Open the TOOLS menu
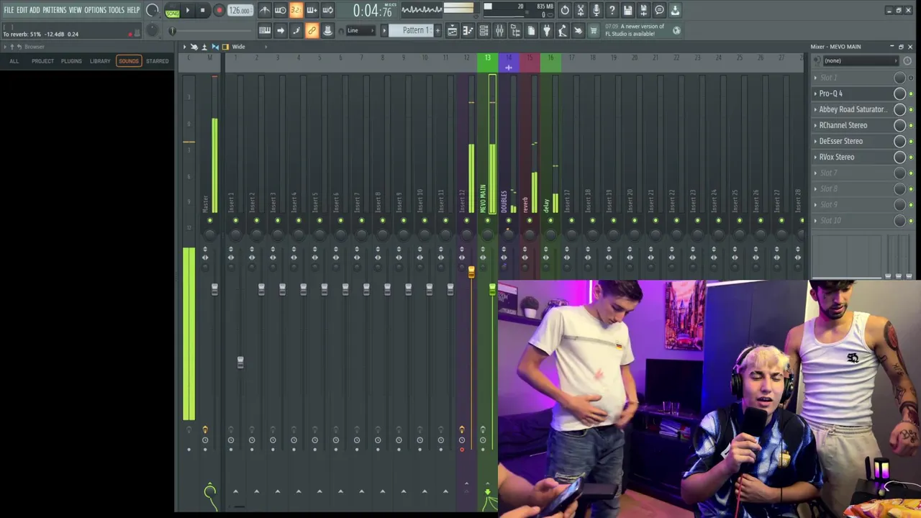Image resolution: width=921 pixels, height=518 pixels. (117, 10)
